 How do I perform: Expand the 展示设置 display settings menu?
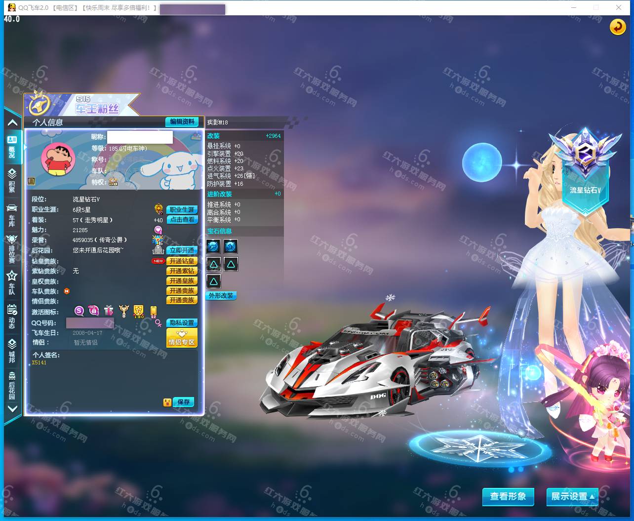(572, 496)
